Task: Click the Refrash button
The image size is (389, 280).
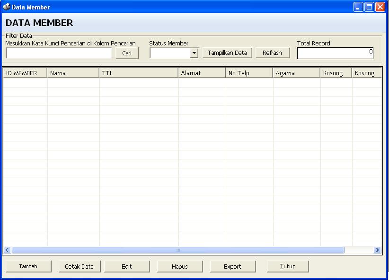Action: pos(273,52)
